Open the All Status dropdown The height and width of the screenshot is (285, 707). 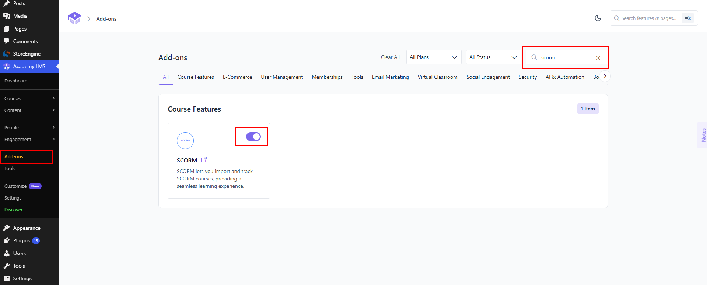point(493,57)
